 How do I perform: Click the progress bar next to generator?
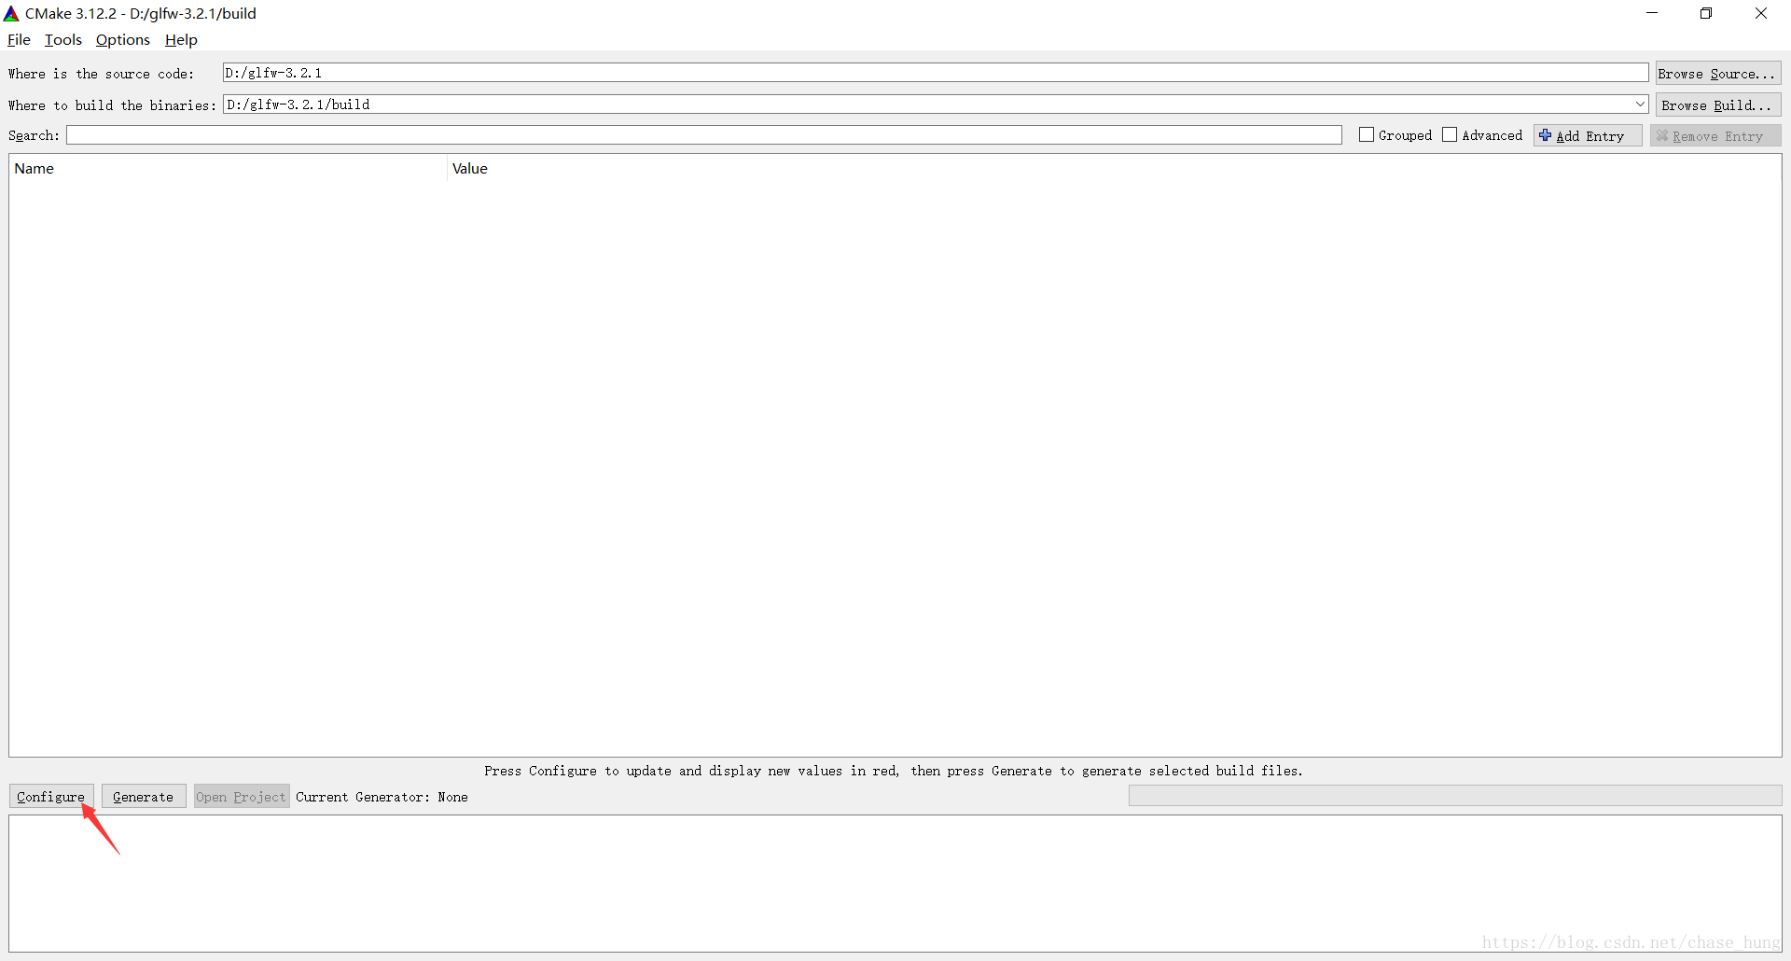point(1455,796)
